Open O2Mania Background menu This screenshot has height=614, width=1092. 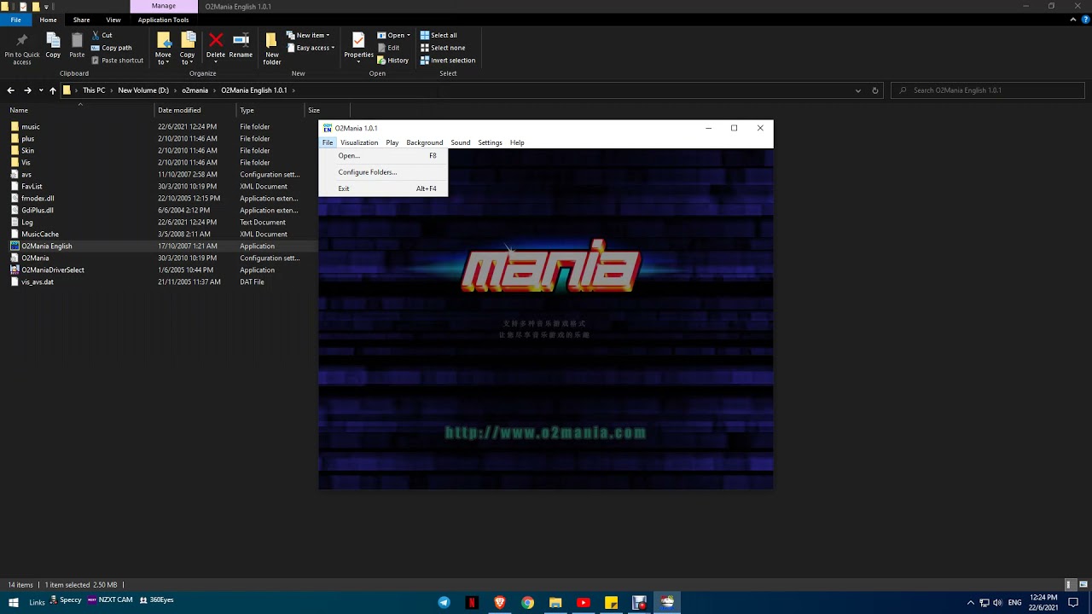425,142
